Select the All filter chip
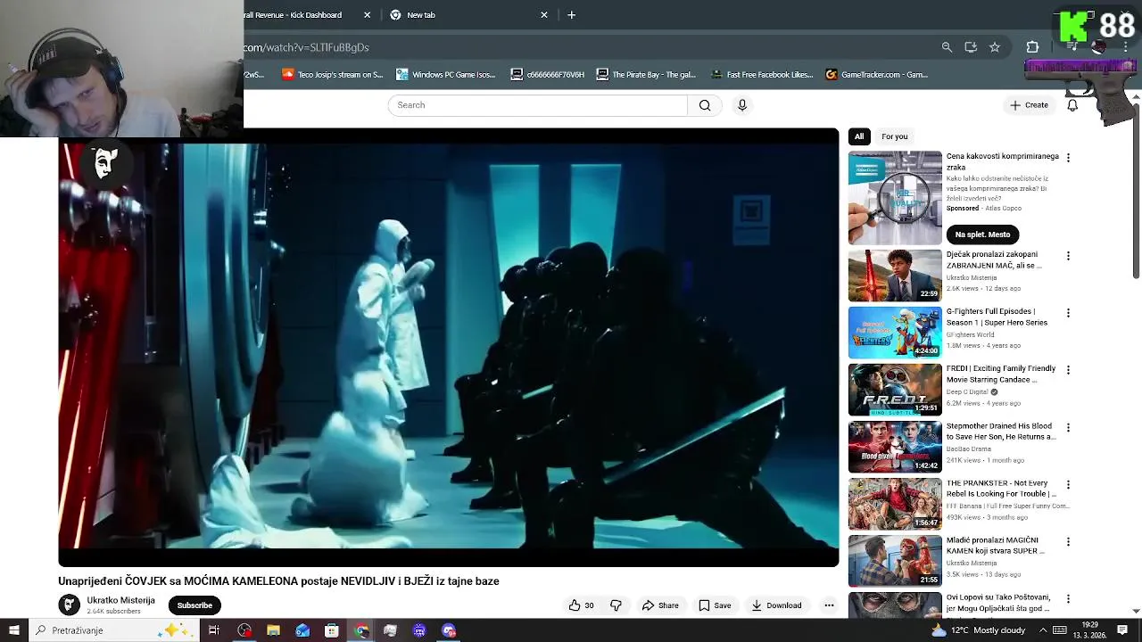 coord(859,136)
